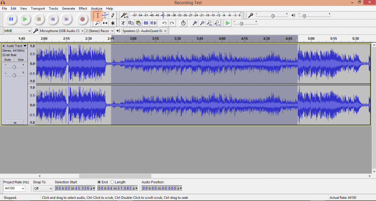Click the Zoom Out magnifier
376x201 pixels.
tap(202, 23)
